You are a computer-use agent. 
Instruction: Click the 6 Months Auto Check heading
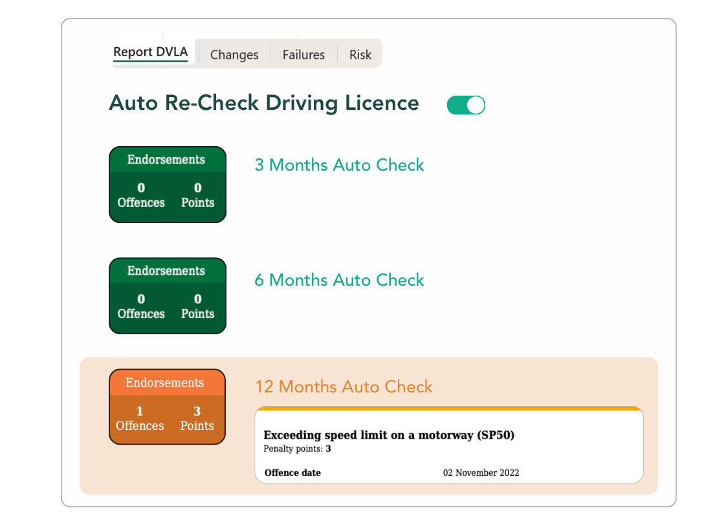(x=340, y=280)
